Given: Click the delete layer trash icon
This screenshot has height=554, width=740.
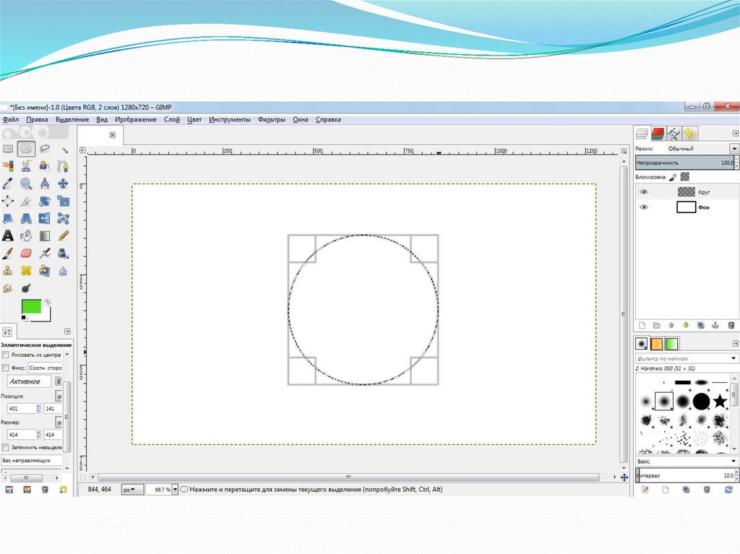Looking at the screenshot, I should tap(731, 326).
